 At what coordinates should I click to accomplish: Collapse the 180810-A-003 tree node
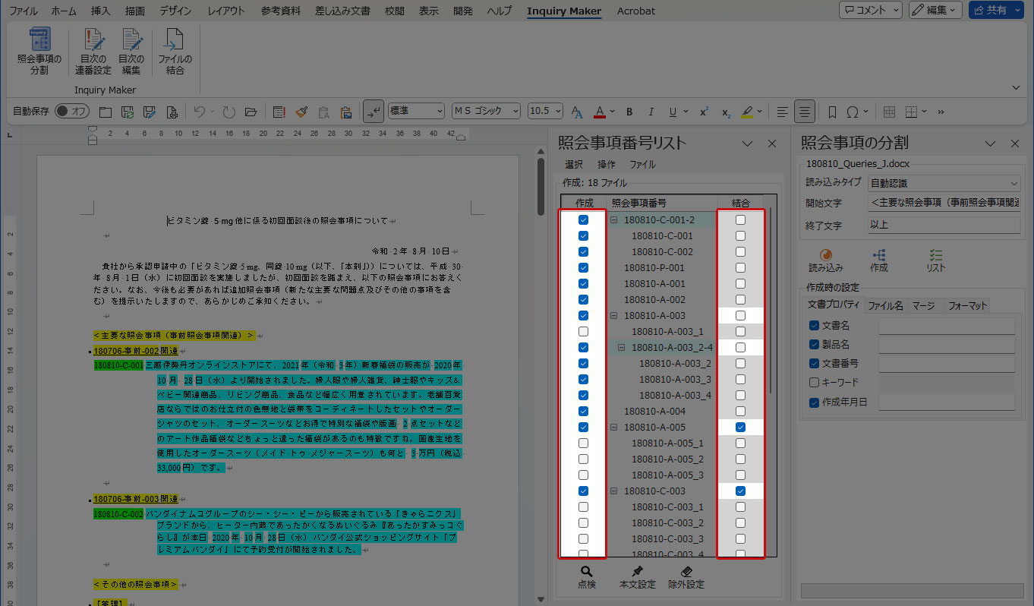(x=613, y=316)
